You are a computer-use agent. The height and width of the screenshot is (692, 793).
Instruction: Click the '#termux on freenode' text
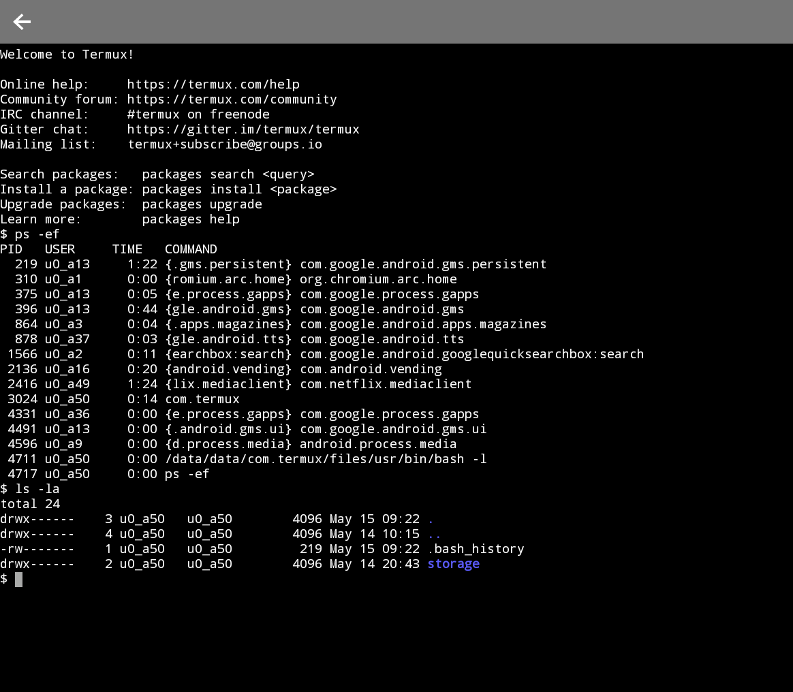click(x=198, y=114)
